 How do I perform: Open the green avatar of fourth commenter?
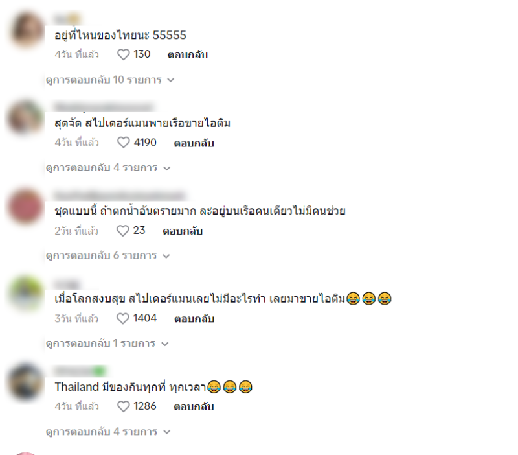(x=26, y=294)
